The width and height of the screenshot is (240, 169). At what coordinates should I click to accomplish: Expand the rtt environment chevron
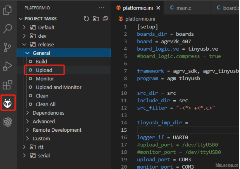click(24, 147)
